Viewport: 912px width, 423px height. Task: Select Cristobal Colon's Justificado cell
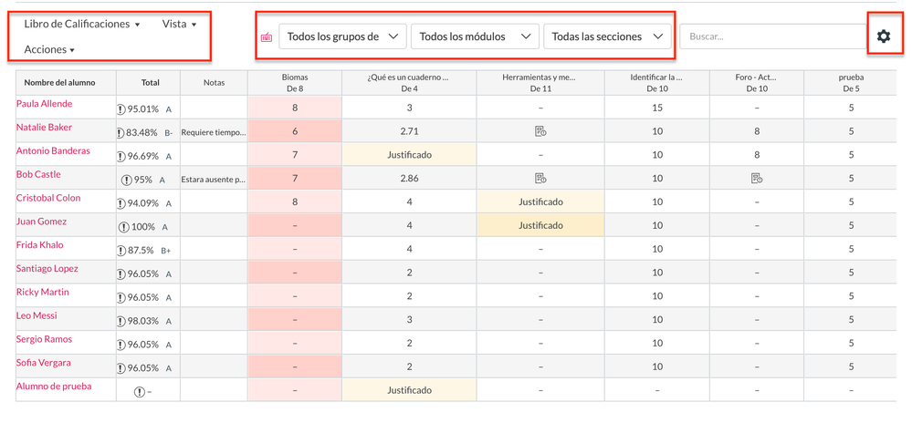540,202
